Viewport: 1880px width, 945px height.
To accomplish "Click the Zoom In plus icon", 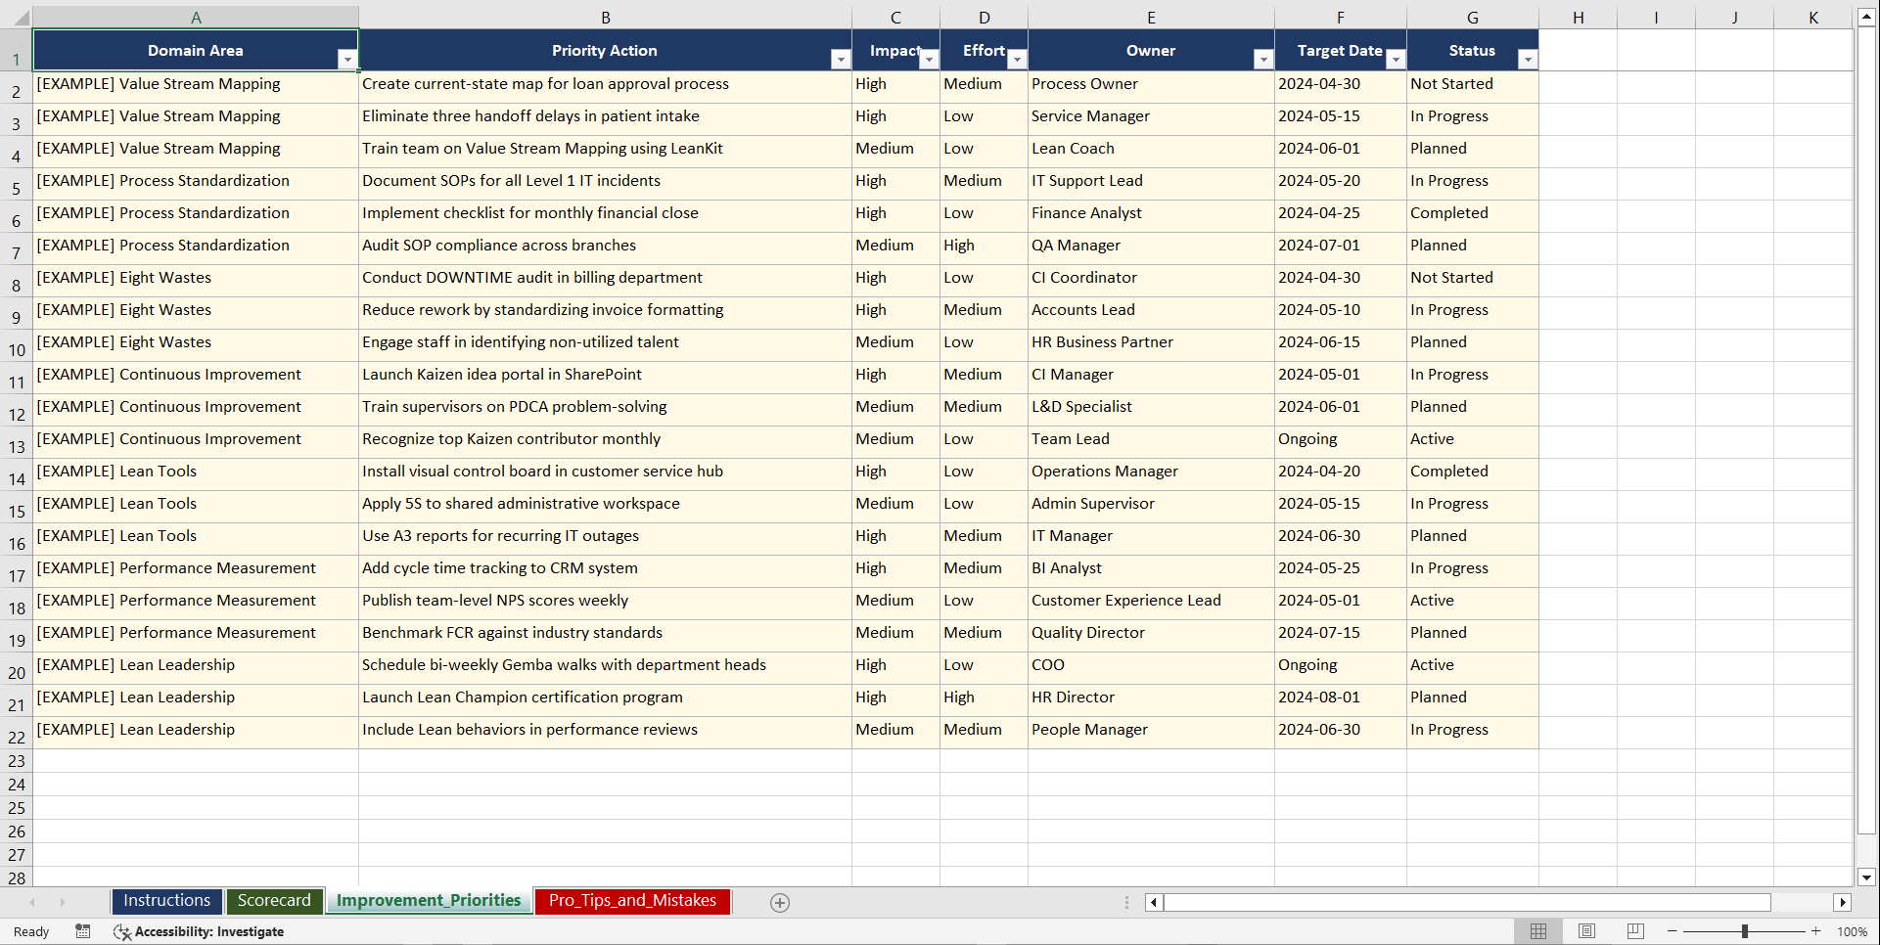I will (x=1817, y=931).
